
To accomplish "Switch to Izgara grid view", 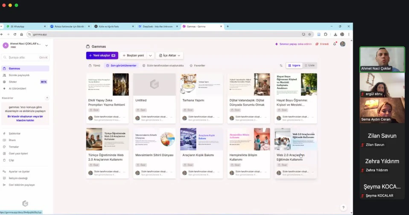I will 295,65.
